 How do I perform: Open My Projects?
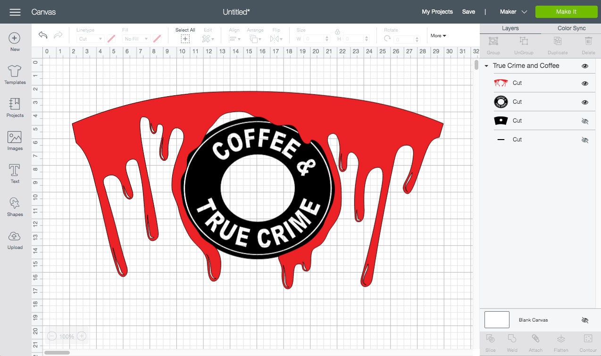[437, 11]
